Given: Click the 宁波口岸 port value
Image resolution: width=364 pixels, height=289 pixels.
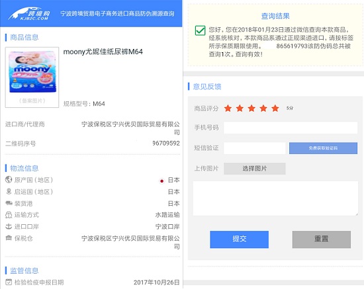Looking at the screenshot, I should [167, 226].
